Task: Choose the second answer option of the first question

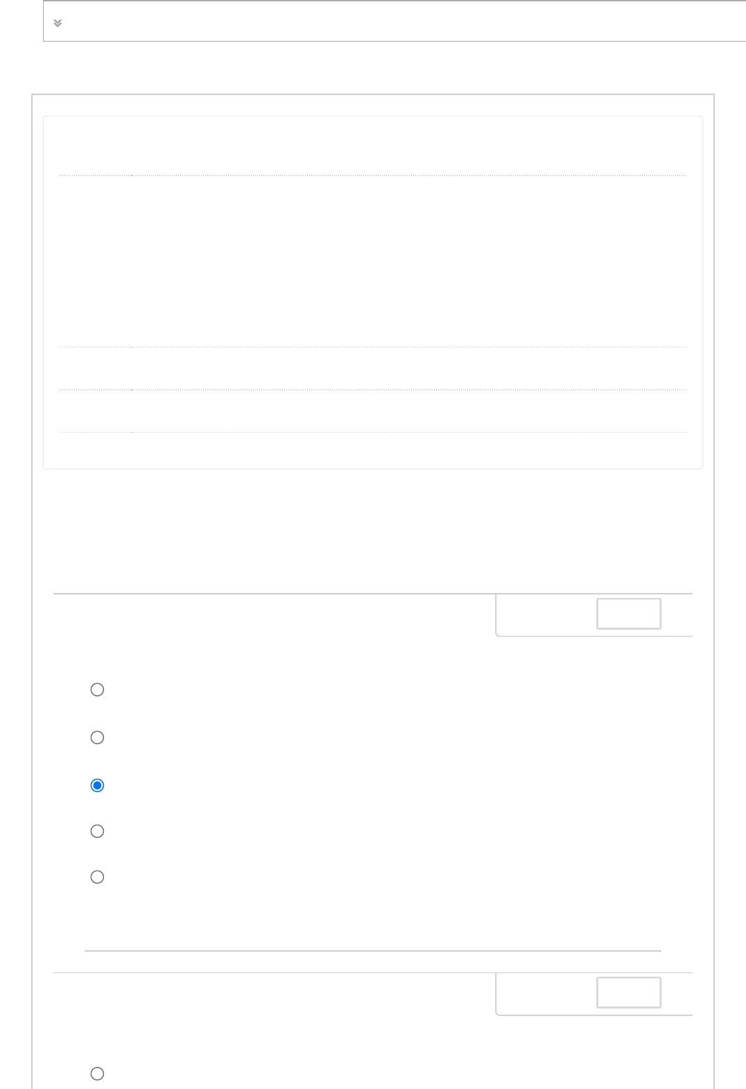Action: (x=98, y=737)
